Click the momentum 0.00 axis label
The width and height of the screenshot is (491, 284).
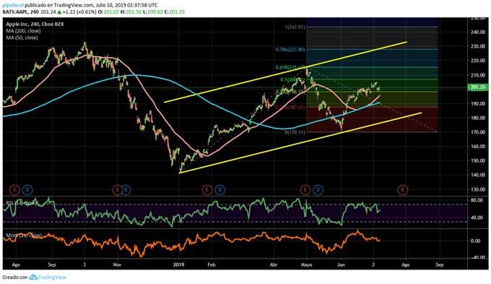click(x=476, y=241)
